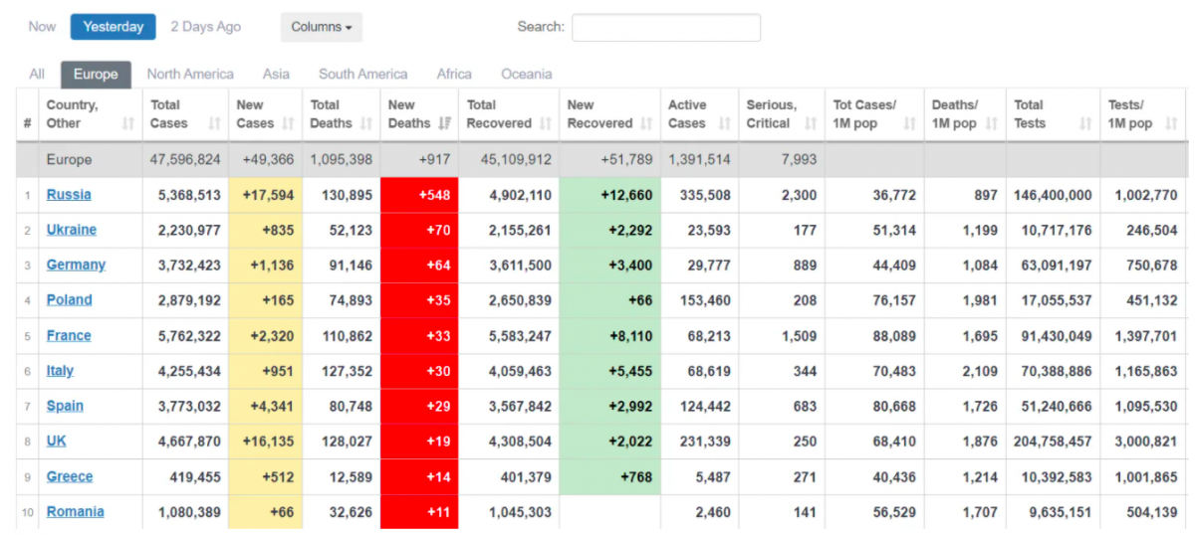Click Europe serious critical value 7,993

pos(799,159)
